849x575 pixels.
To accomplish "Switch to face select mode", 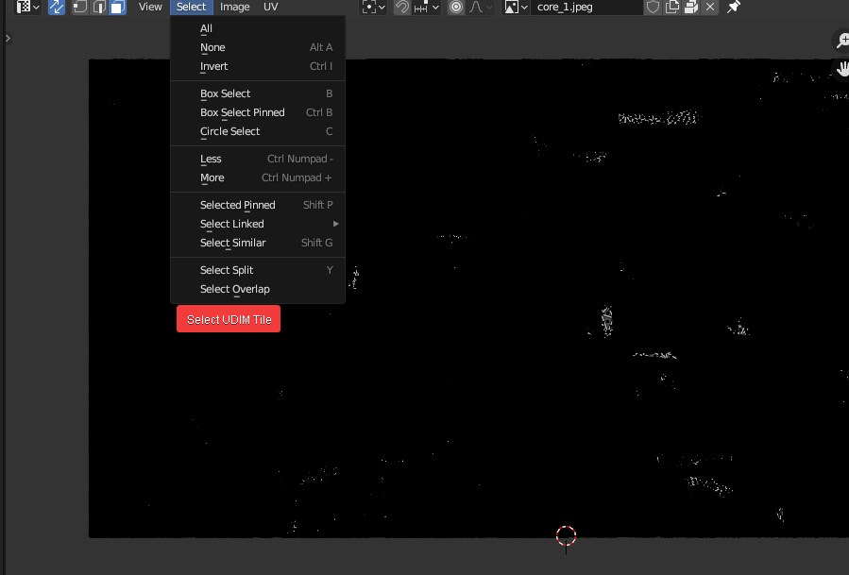I will (x=117, y=7).
